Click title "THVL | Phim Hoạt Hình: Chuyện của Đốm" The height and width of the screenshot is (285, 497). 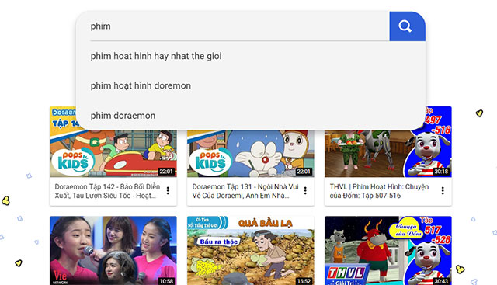(379, 191)
